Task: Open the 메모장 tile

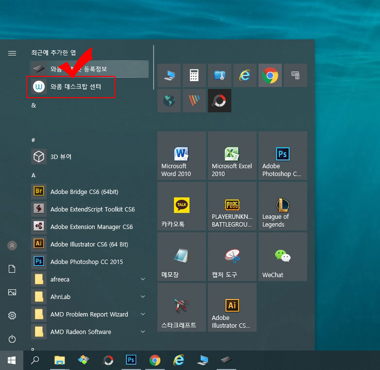Action: click(182, 257)
